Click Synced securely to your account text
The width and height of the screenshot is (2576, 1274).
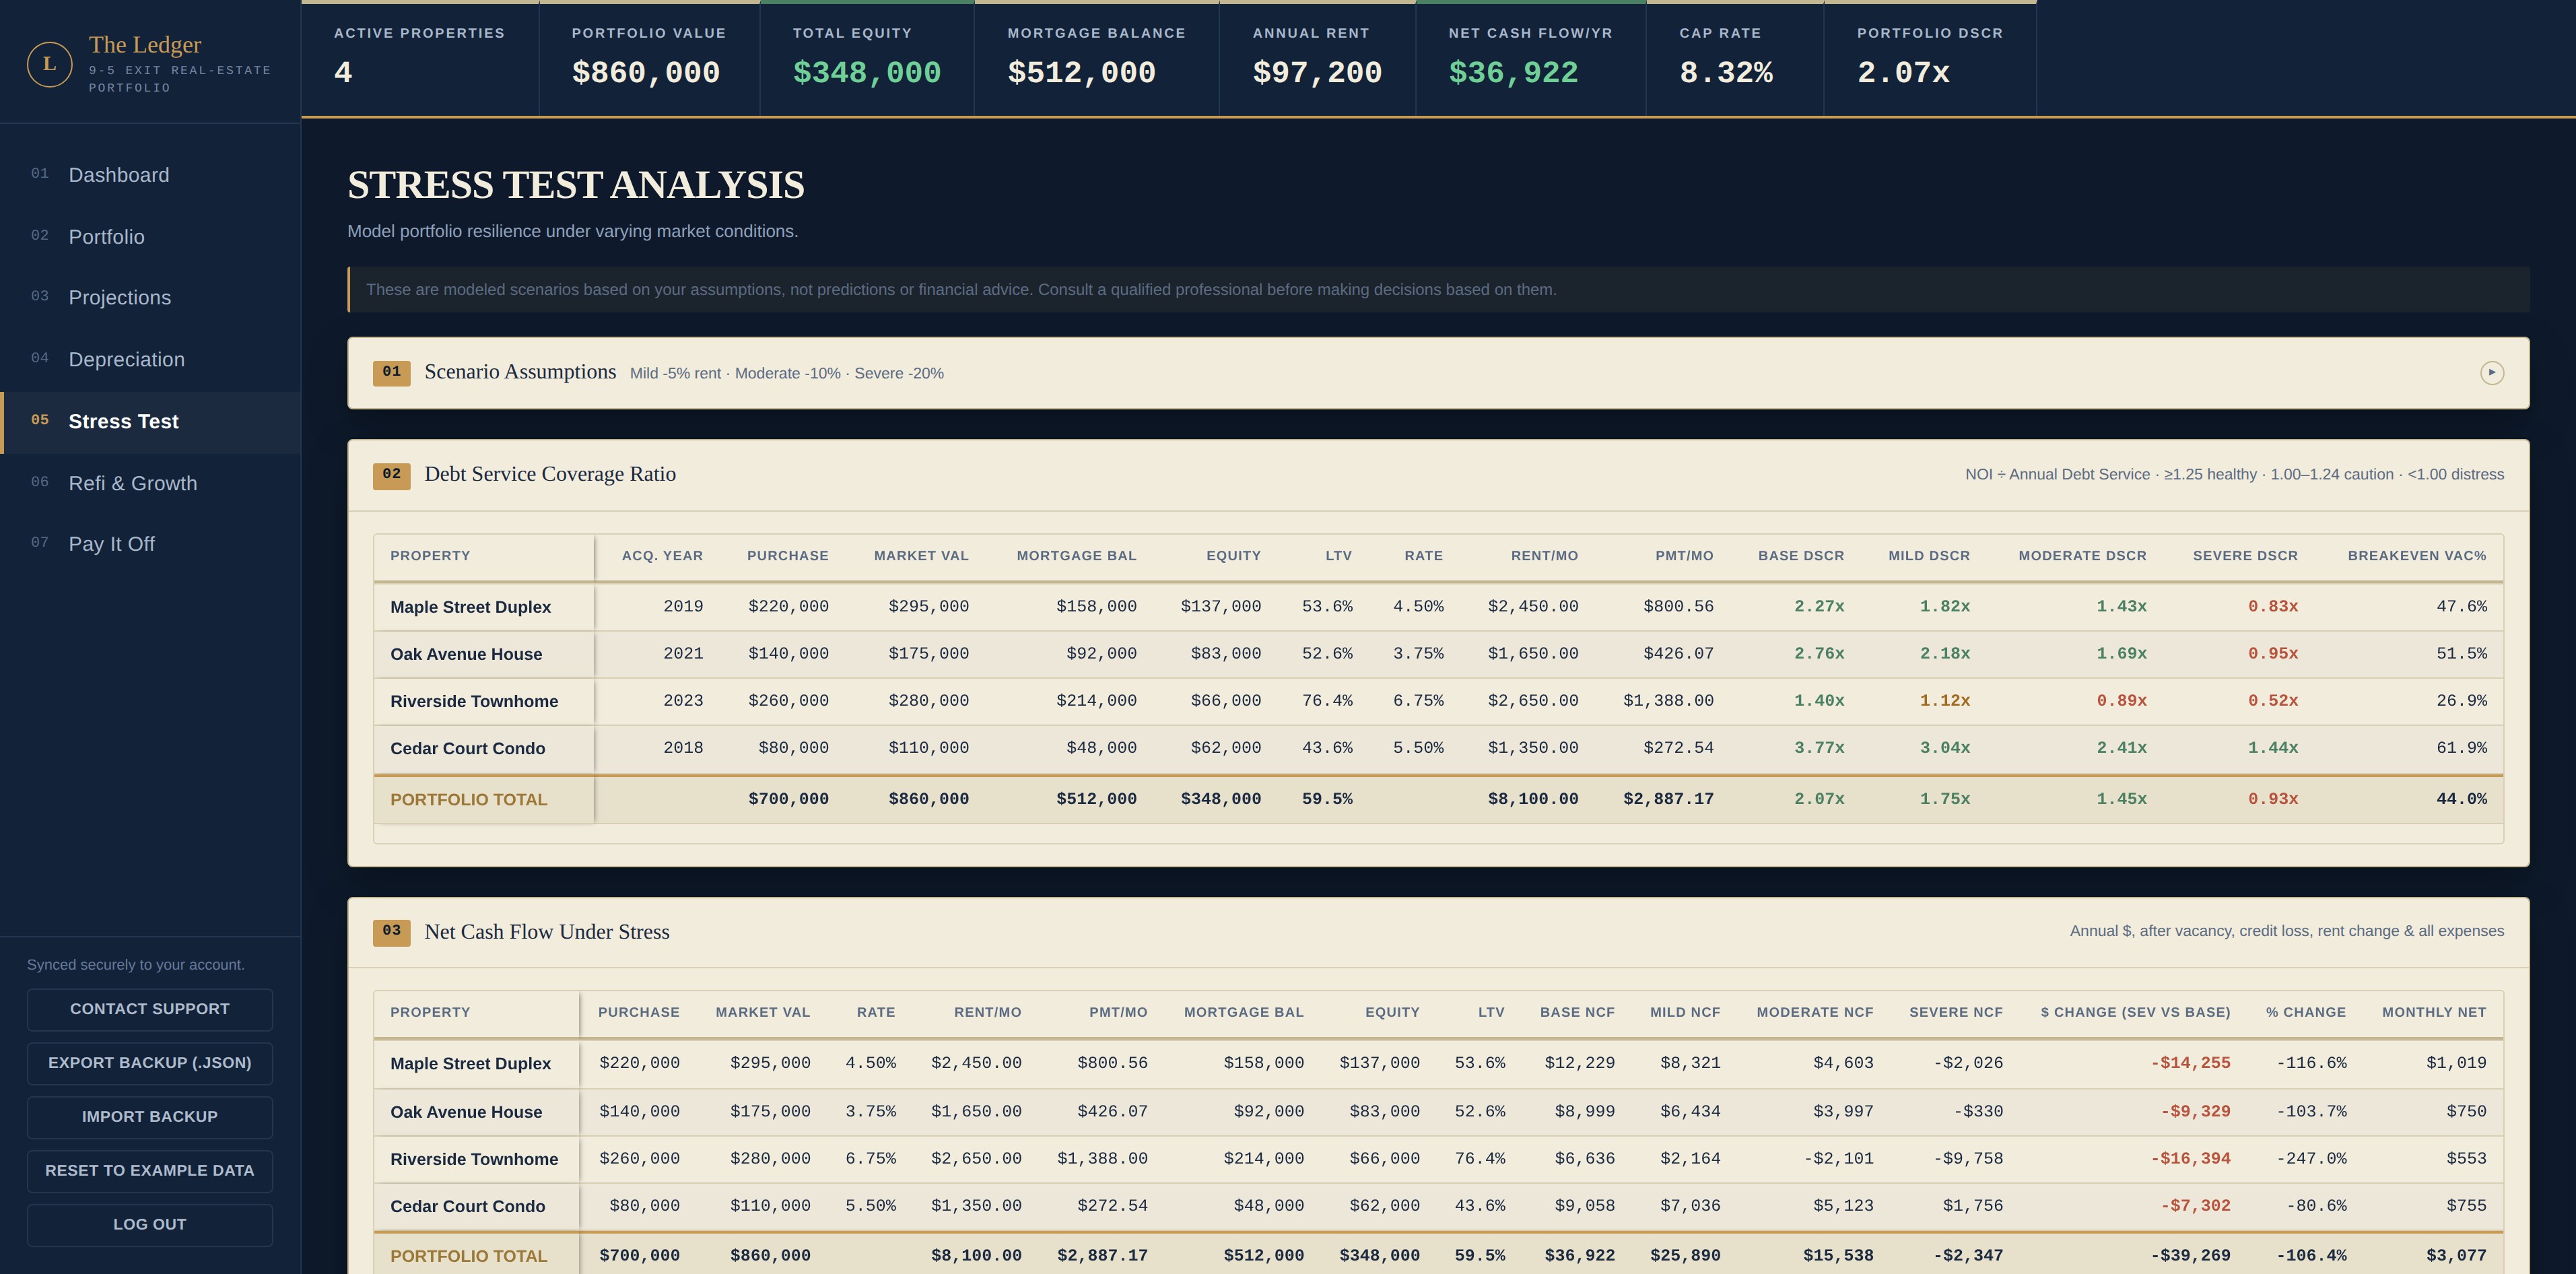(136, 965)
